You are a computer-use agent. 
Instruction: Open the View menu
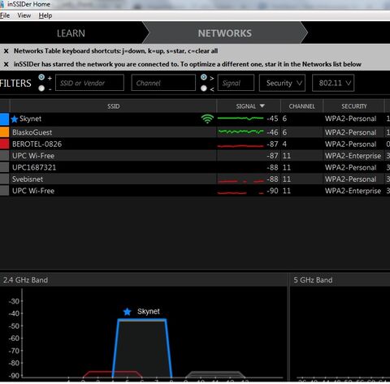(24, 15)
